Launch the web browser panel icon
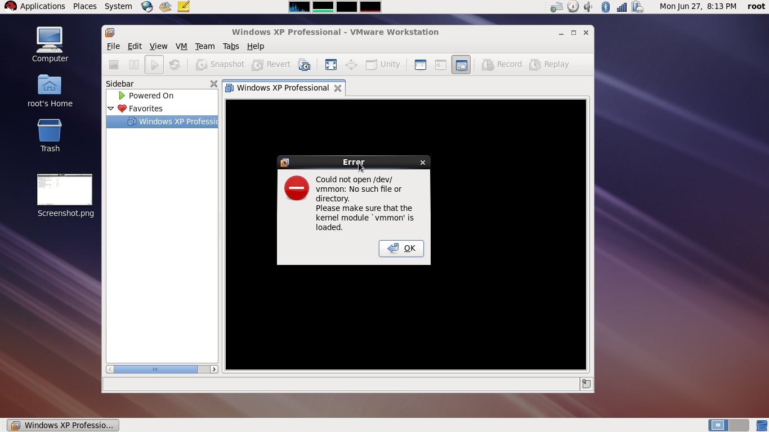 147,7
